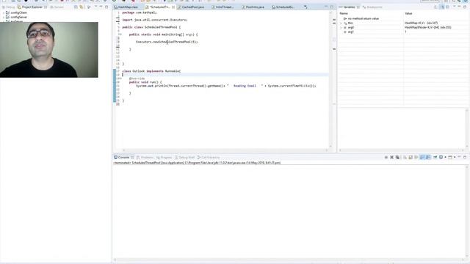The image size is (470, 264).
Task: Switch to the Servers view tab
Action: coord(57,7)
